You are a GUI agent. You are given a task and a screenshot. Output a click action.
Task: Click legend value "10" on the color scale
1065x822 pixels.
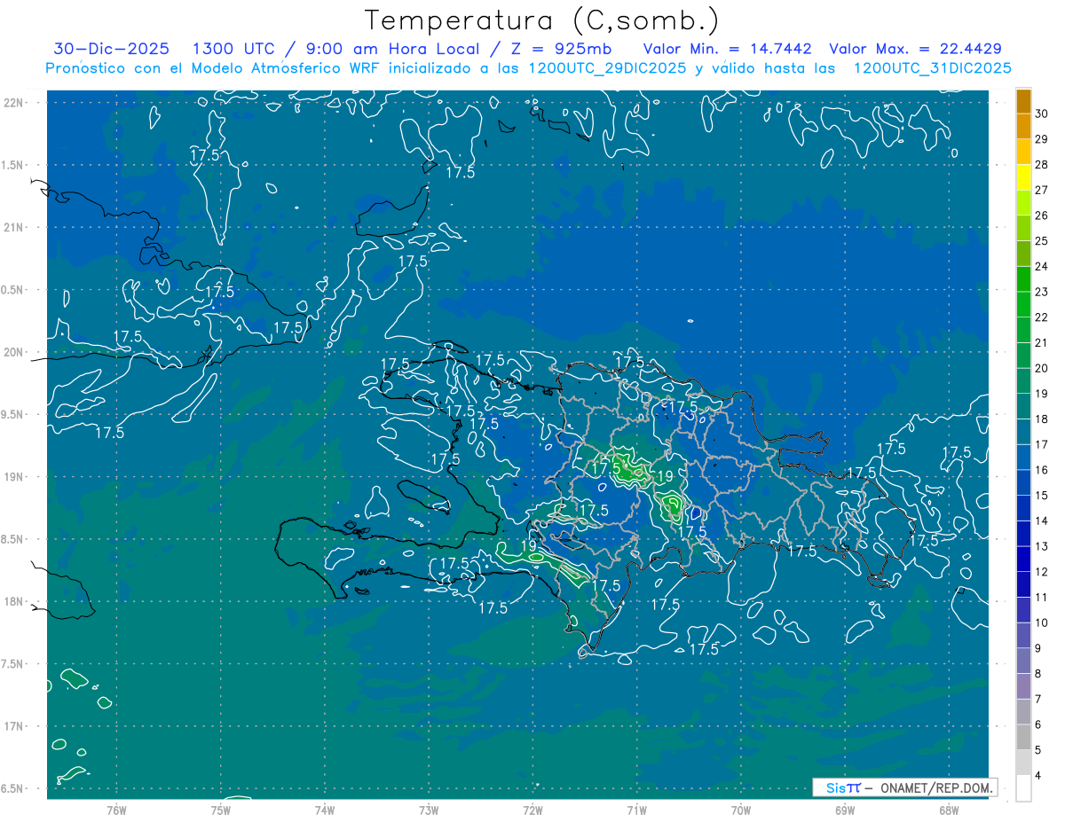point(1041,622)
